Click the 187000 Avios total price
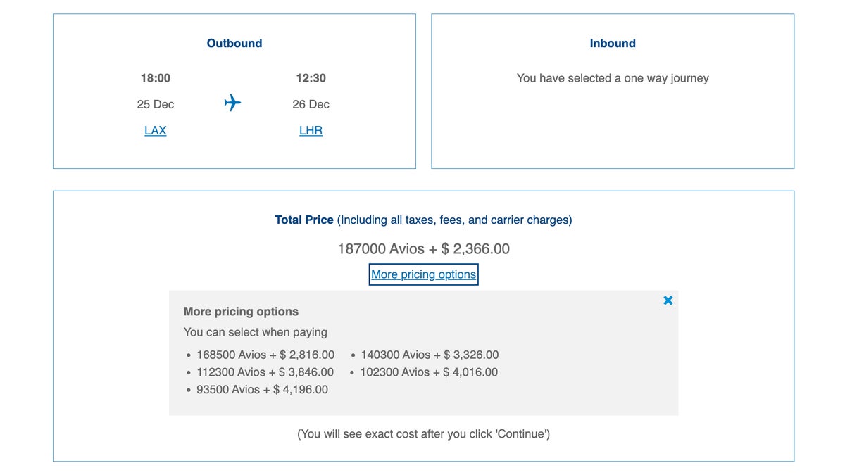Viewport: 845px width, 475px height. pos(423,248)
